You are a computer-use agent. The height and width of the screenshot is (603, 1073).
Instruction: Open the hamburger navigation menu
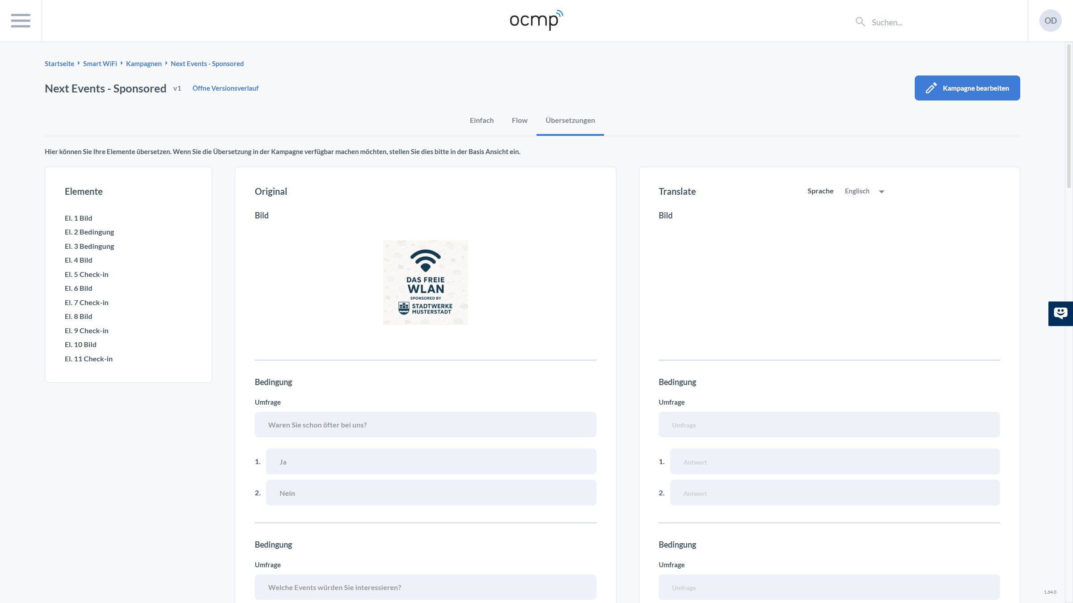[21, 21]
